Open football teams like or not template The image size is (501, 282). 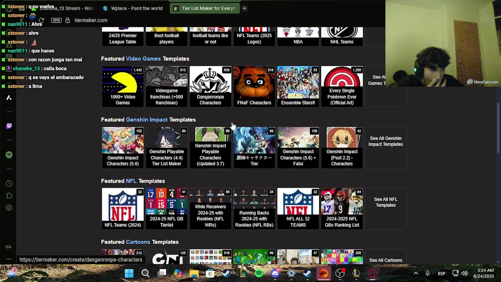[x=210, y=36]
